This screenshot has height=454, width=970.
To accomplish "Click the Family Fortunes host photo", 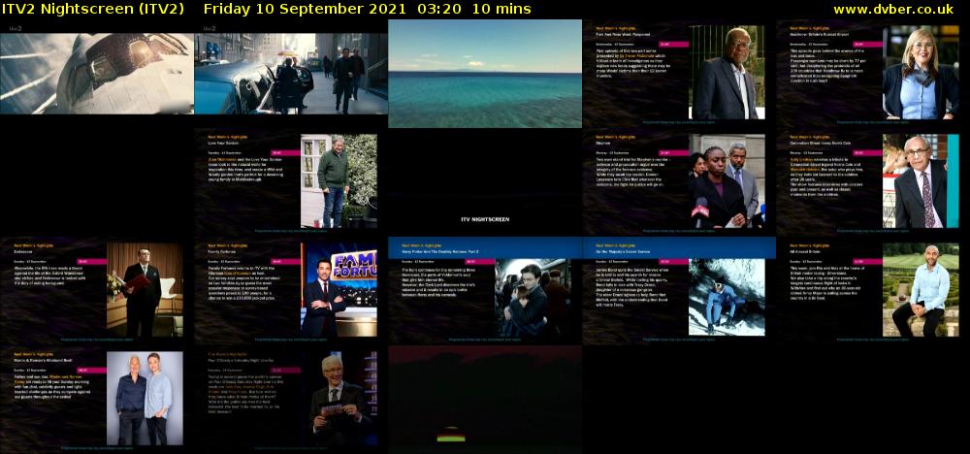I will point(339,289).
